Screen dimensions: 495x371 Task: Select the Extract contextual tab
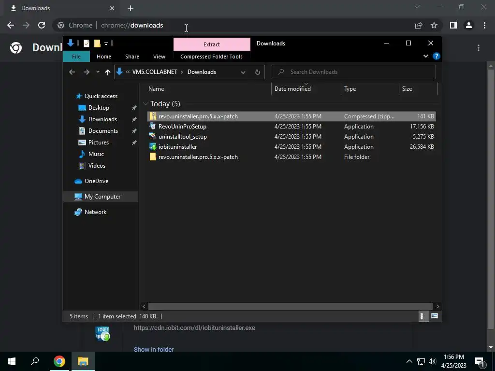(x=212, y=44)
